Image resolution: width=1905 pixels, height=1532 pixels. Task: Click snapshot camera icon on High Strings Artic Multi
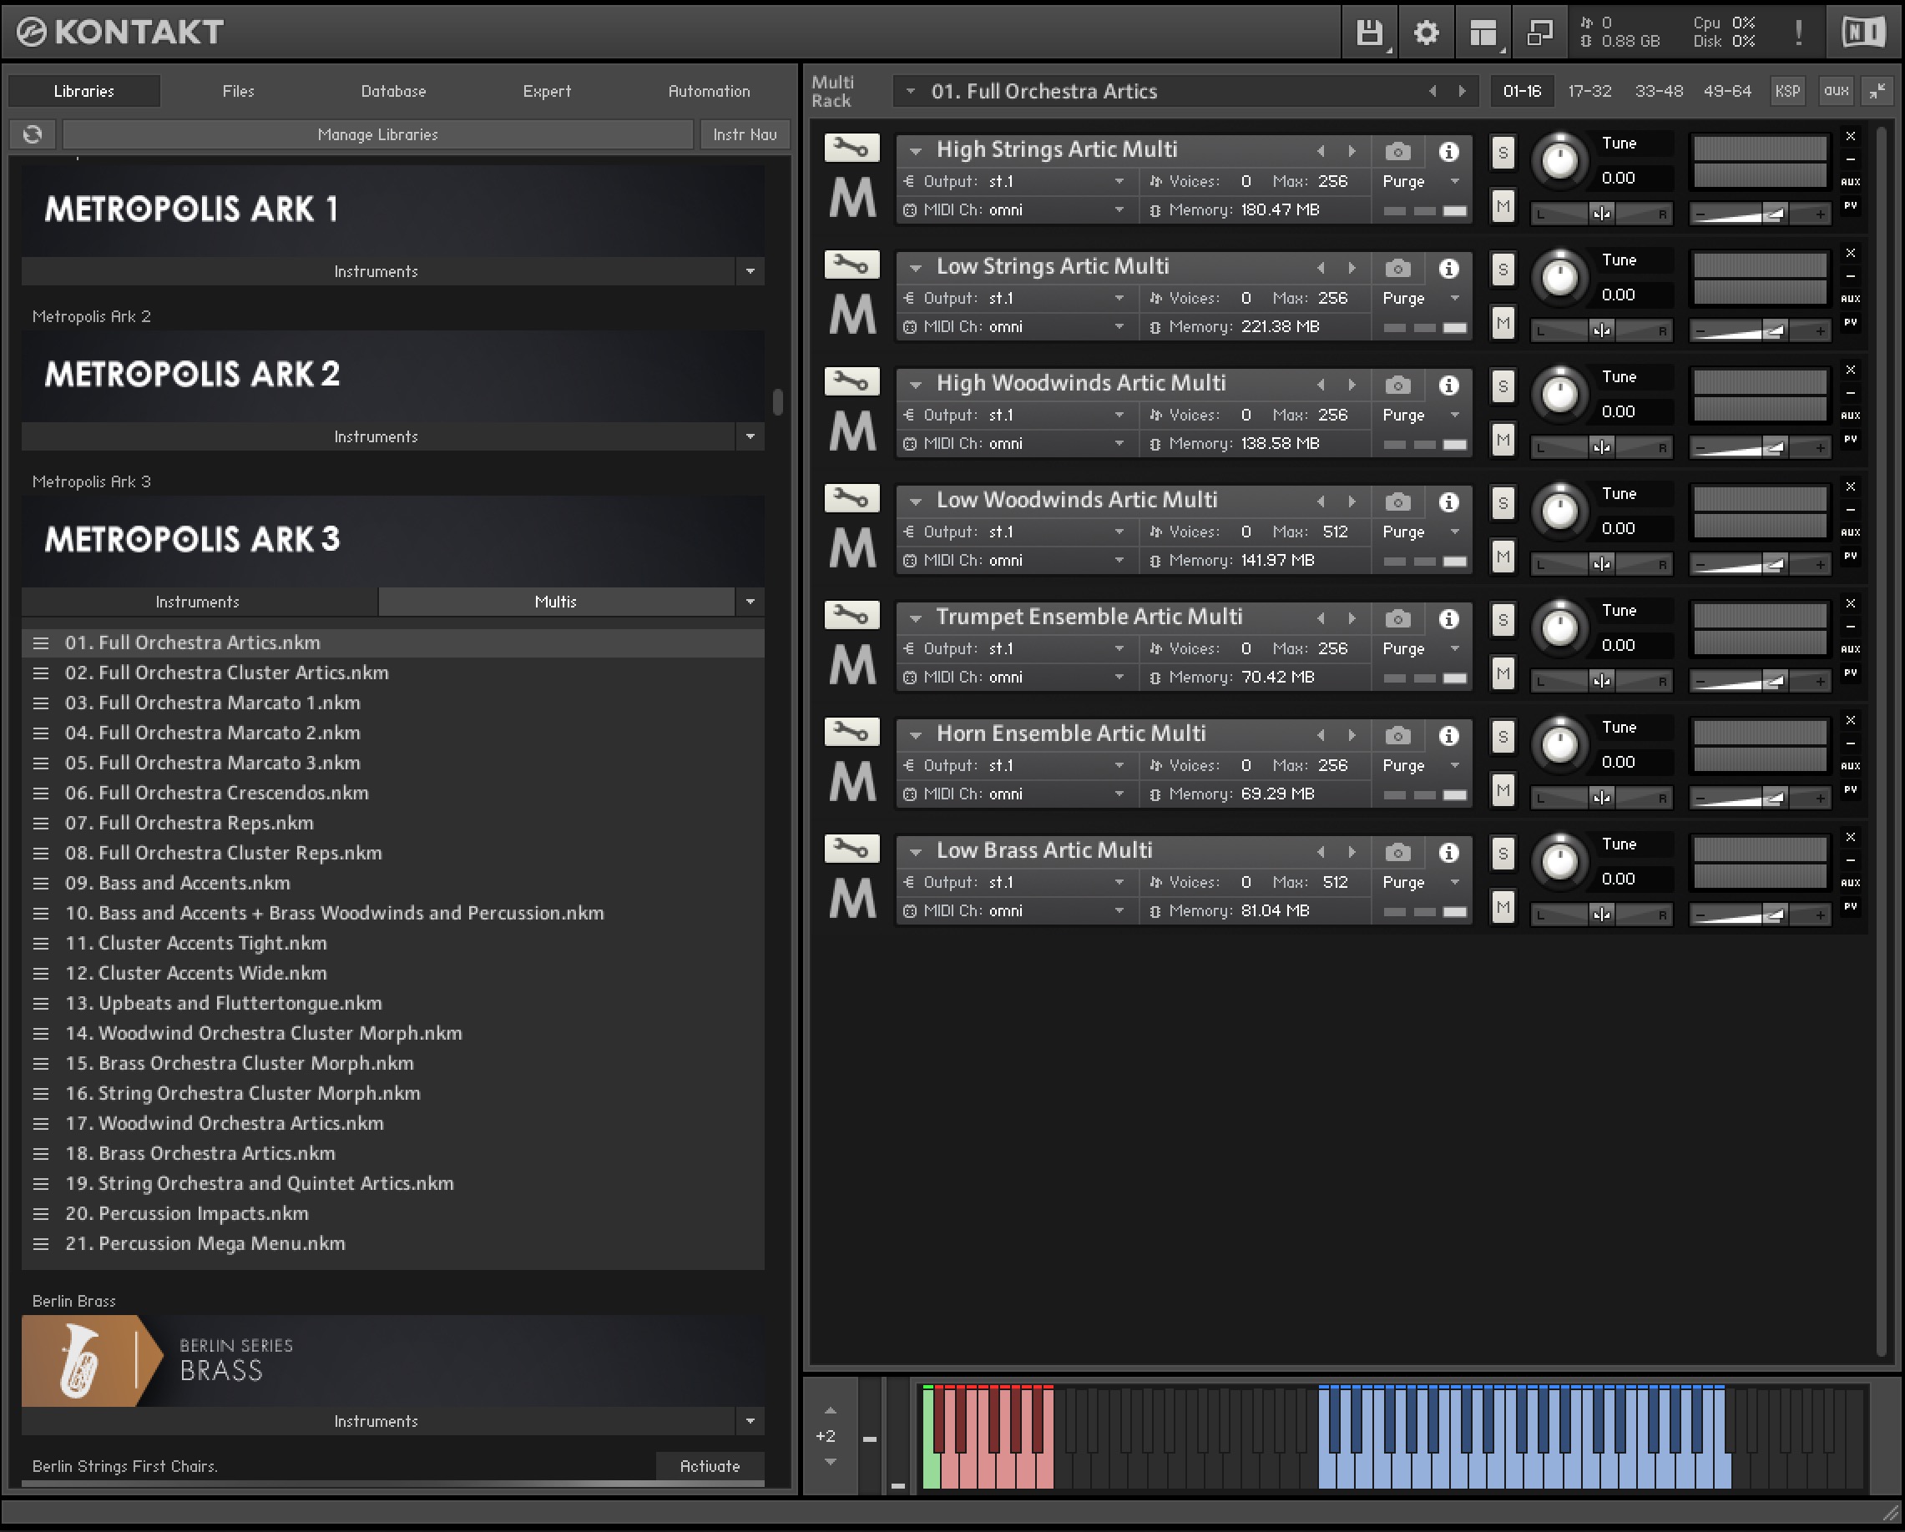pyautogui.click(x=1397, y=151)
